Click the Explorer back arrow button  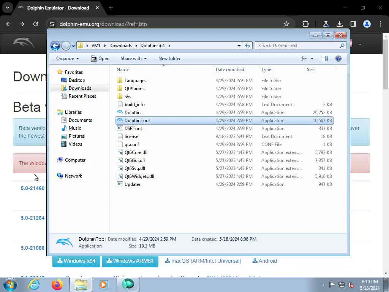click(55, 46)
